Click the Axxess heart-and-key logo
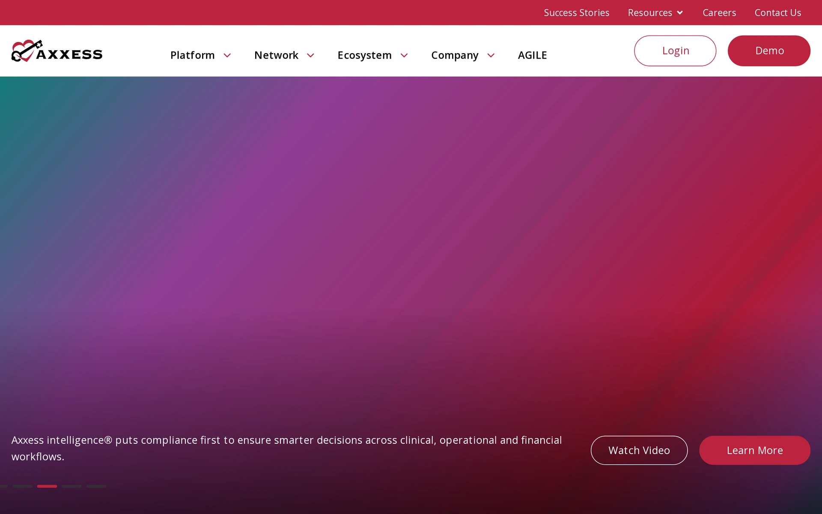Viewport: 822px width, 514px height. click(x=57, y=51)
